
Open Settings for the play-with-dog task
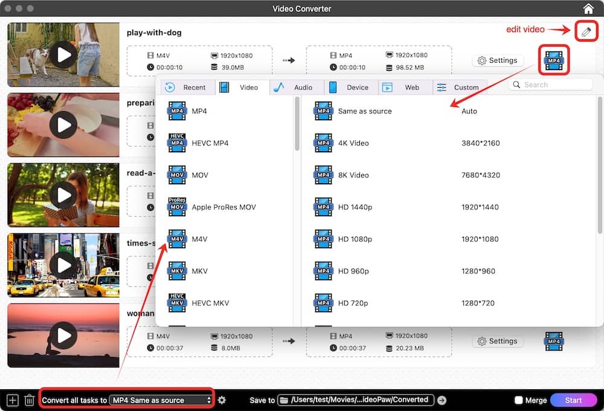498,60
